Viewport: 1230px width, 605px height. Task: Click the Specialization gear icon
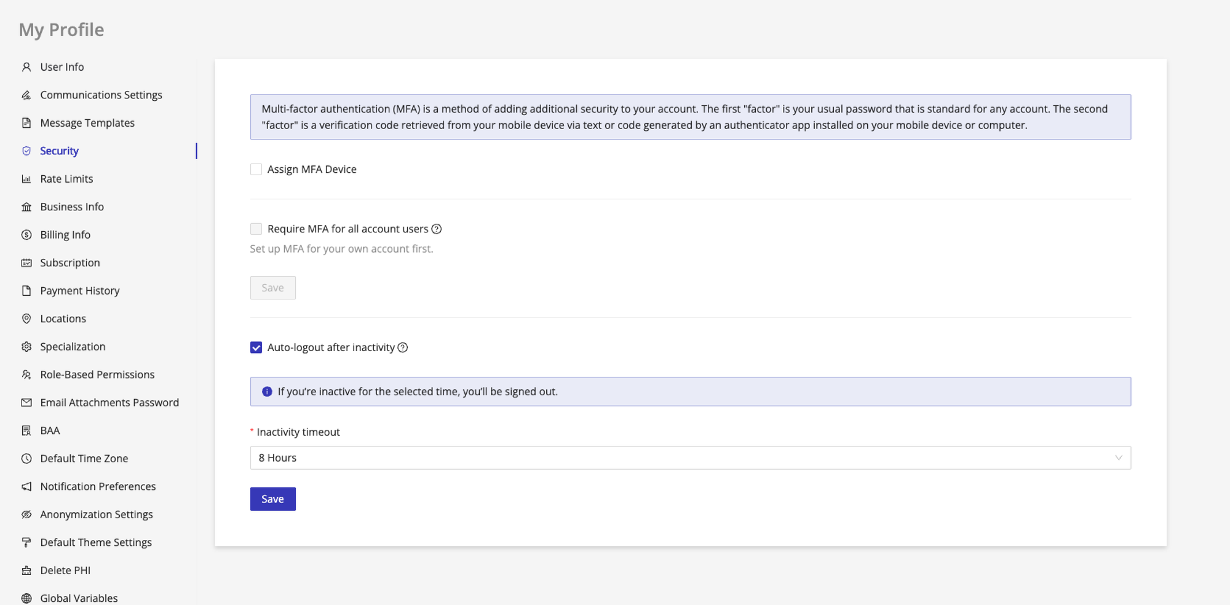(26, 347)
